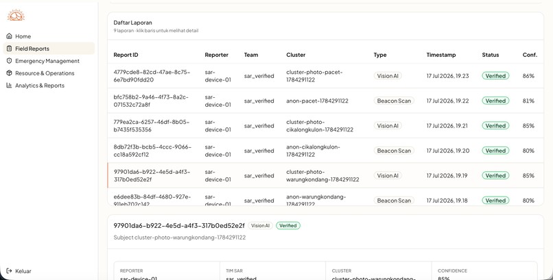The width and height of the screenshot is (553, 280).
Task: Open report bfc758b2-9a46-4f73-8a2c-071532c72a8f
Action: 325,101
